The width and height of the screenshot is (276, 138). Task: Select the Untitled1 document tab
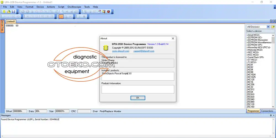[x=11, y=21]
